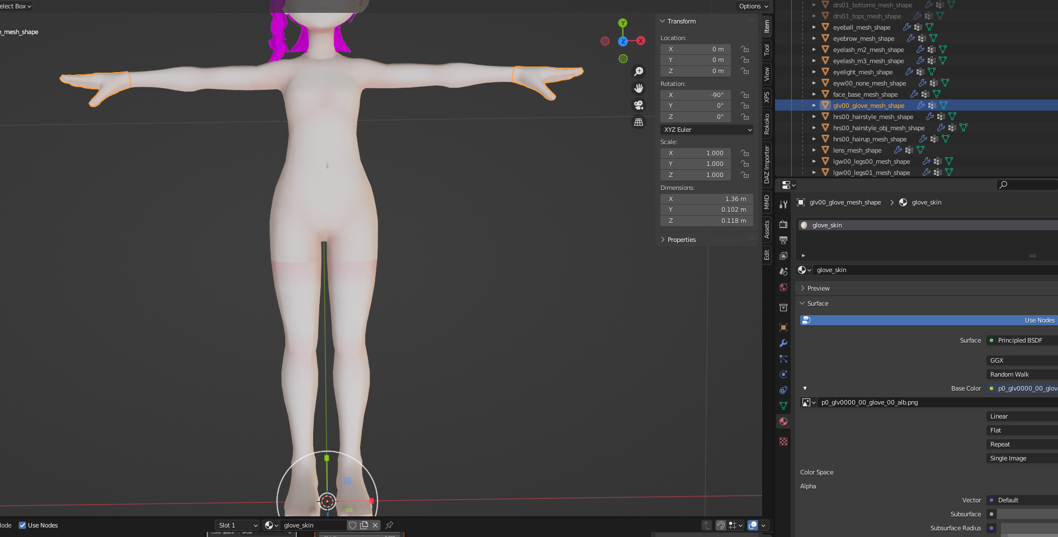
Task: Open the Linear interpolation selector
Action: point(1022,416)
